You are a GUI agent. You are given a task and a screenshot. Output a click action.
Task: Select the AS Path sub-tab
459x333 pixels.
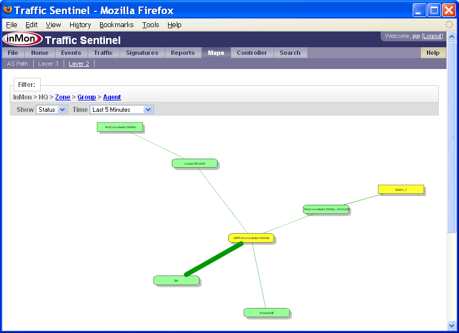[x=17, y=64]
